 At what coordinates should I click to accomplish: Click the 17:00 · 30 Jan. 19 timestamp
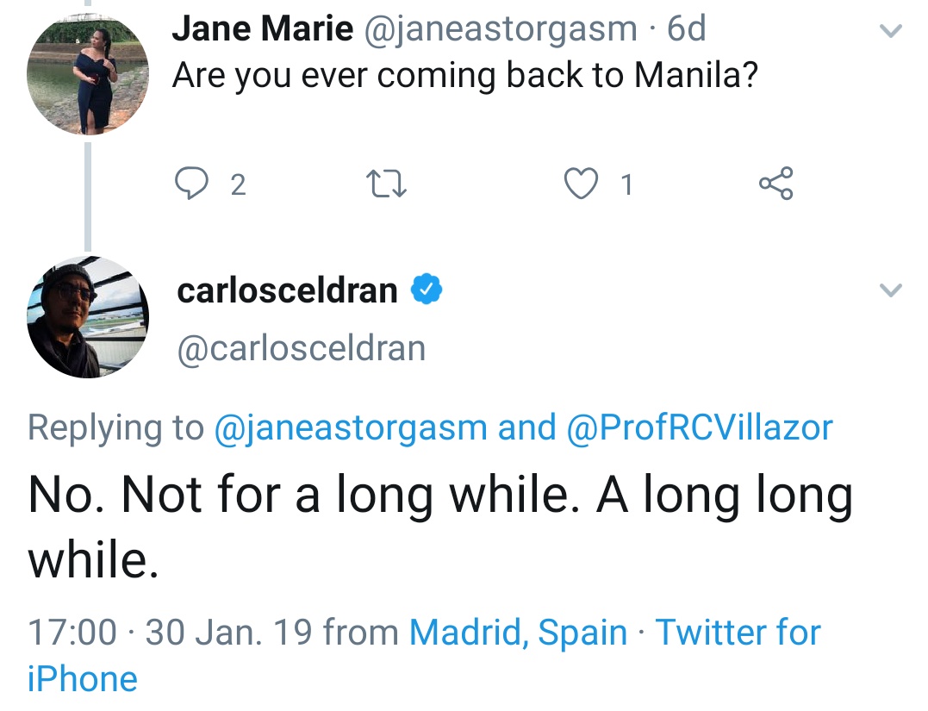click(x=169, y=633)
